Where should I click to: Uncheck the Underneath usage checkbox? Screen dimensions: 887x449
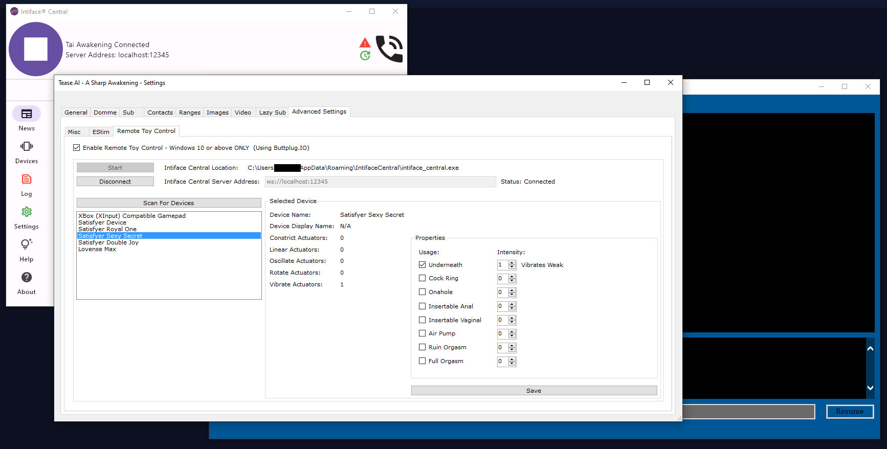(422, 265)
